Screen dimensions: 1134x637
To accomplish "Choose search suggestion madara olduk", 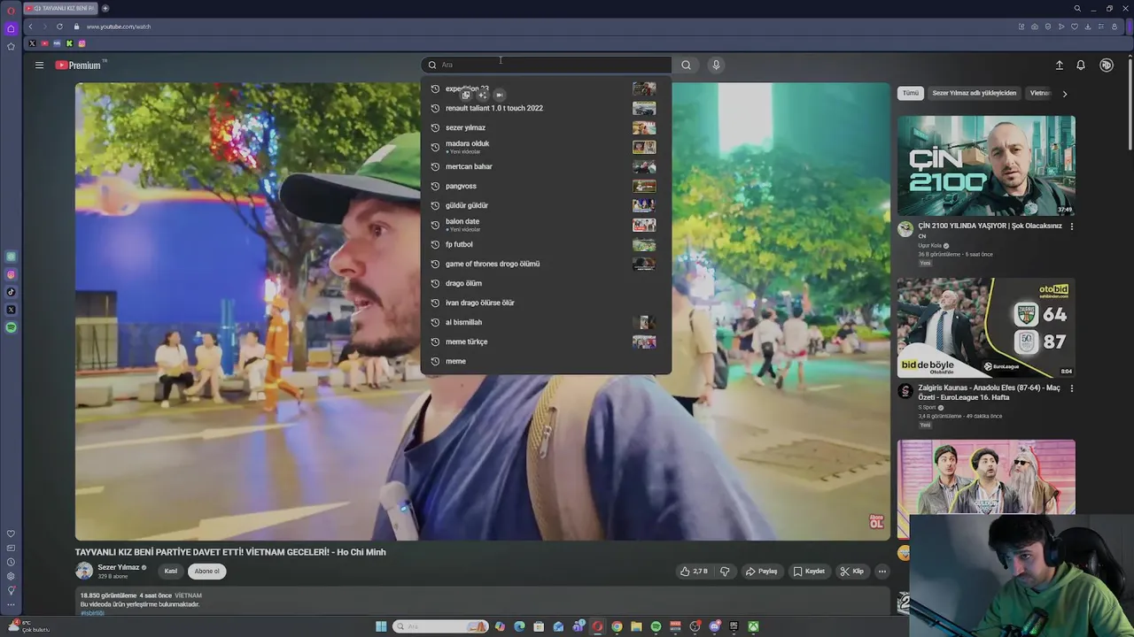I will click(546, 147).
